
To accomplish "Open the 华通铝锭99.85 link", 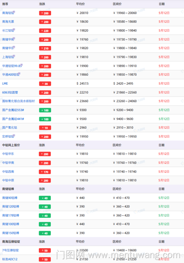I will tap(11, 66).
